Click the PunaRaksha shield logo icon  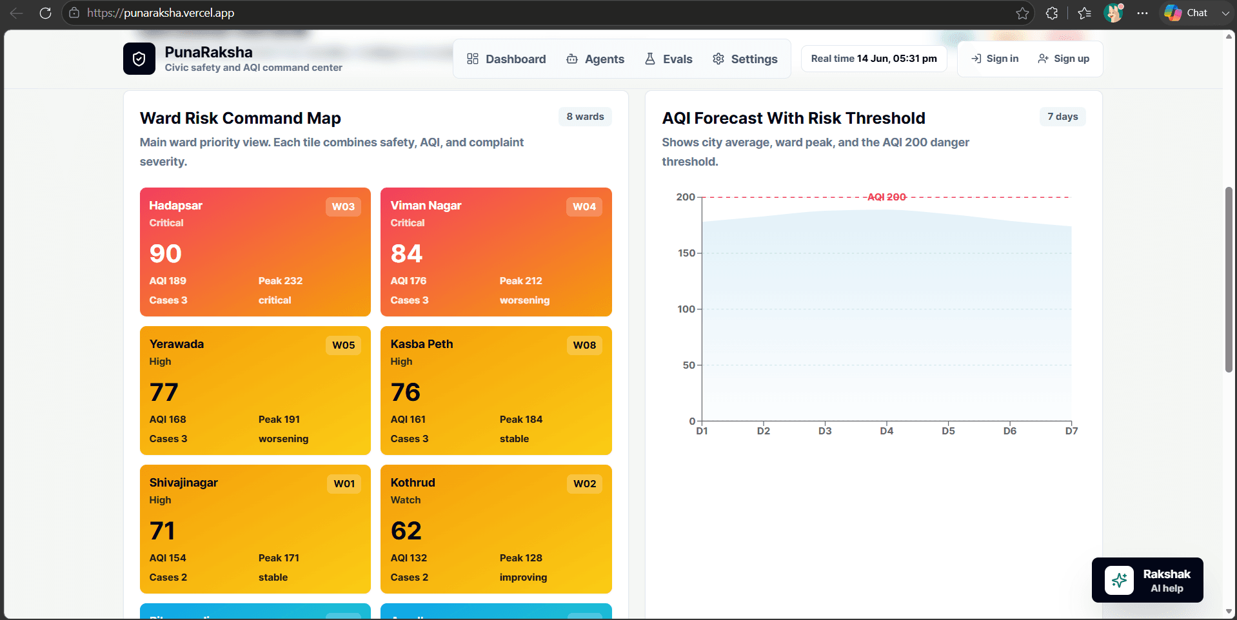pyautogui.click(x=139, y=59)
